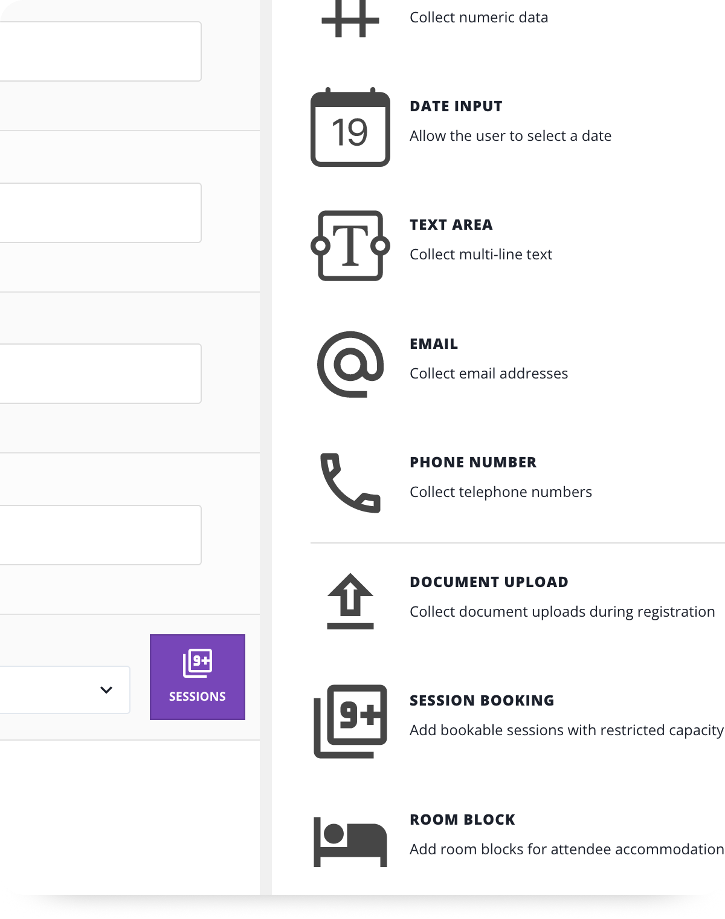Add the Date Input field type
The image size is (725, 919).
[x=456, y=106]
